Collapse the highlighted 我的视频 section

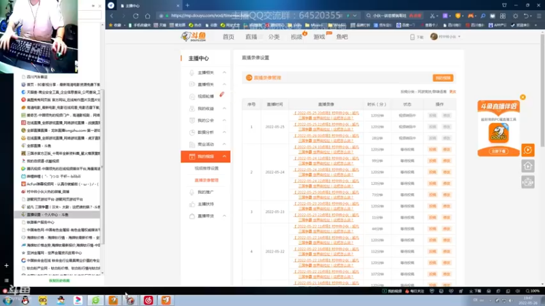click(206, 156)
